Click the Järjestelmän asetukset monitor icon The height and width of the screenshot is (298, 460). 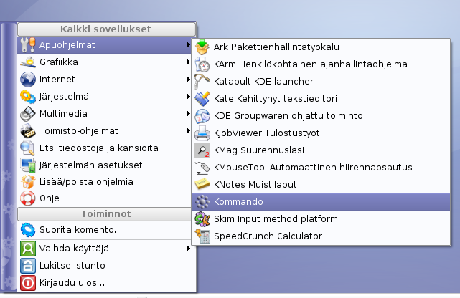tap(28, 165)
